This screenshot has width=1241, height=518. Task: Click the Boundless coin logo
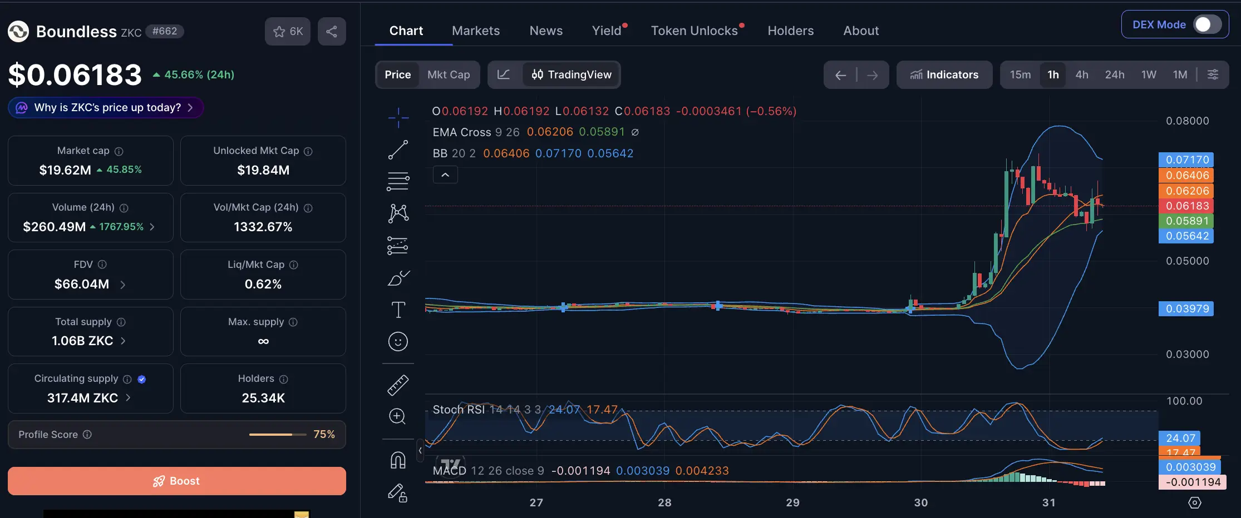[x=18, y=31]
